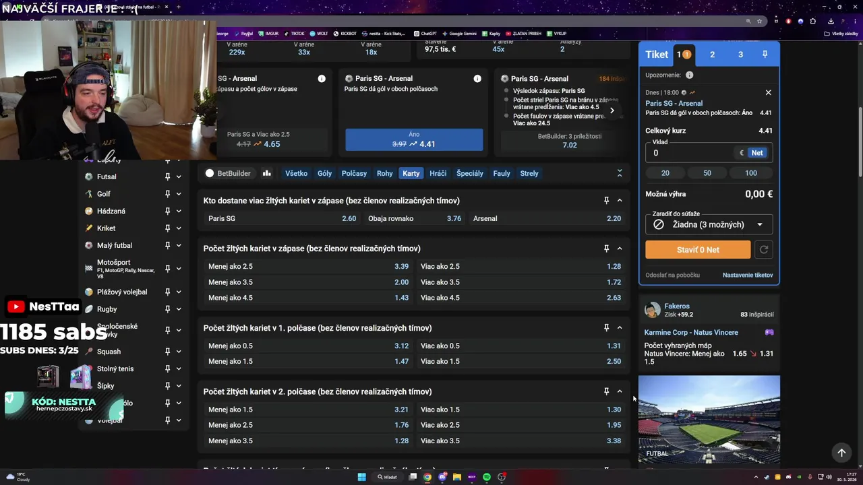Pin the Futsal sport in sidebar
The image size is (863, 485).
point(167,176)
